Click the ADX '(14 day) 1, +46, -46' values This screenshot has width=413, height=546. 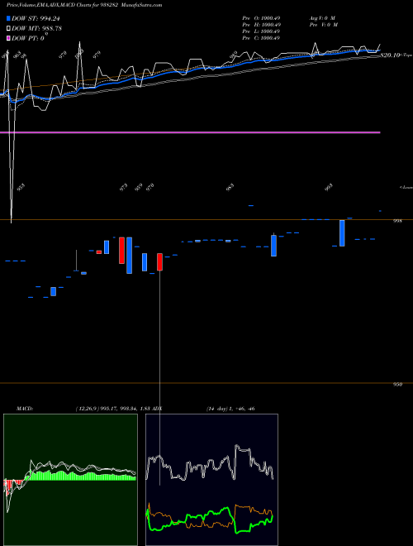point(230,409)
